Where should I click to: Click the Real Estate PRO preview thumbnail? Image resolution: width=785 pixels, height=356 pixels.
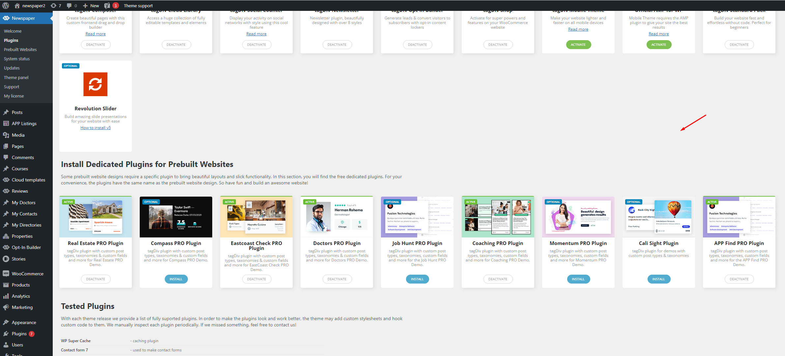tap(96, 217)
